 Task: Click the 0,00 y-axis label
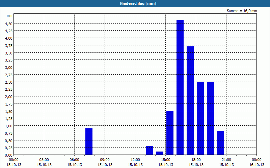pyautogui.click(x=9, y=155)
